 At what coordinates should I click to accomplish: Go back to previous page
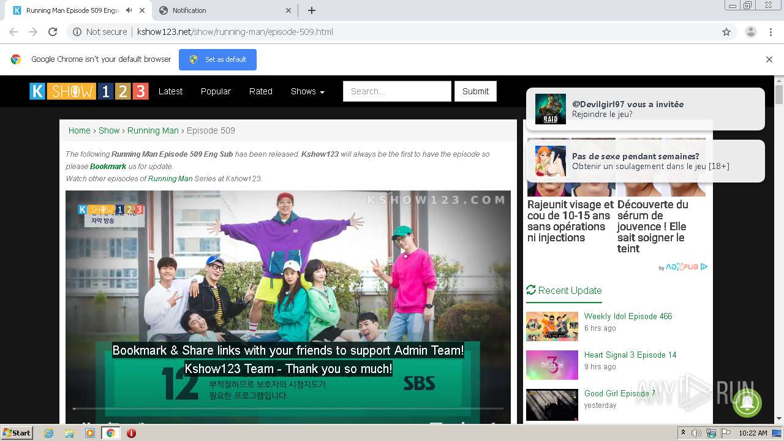[x=13, y=32]
